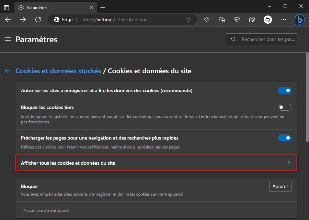Click the 'Rechercher dans les paramètres' search field

[x=268, y=39]
